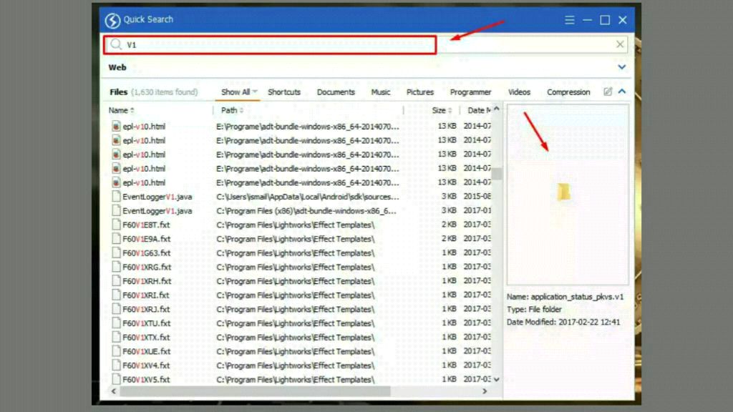The width and height of the screenshot is (733, 412).
Task: Filter results by Pictures
Action: [420, 92]
